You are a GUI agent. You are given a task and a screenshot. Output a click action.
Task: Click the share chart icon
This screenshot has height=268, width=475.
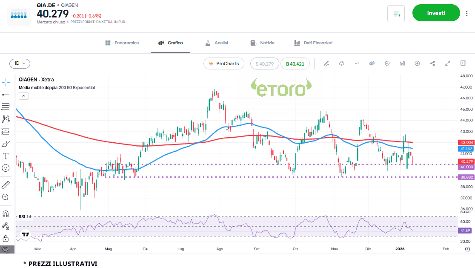click(432, 63)
